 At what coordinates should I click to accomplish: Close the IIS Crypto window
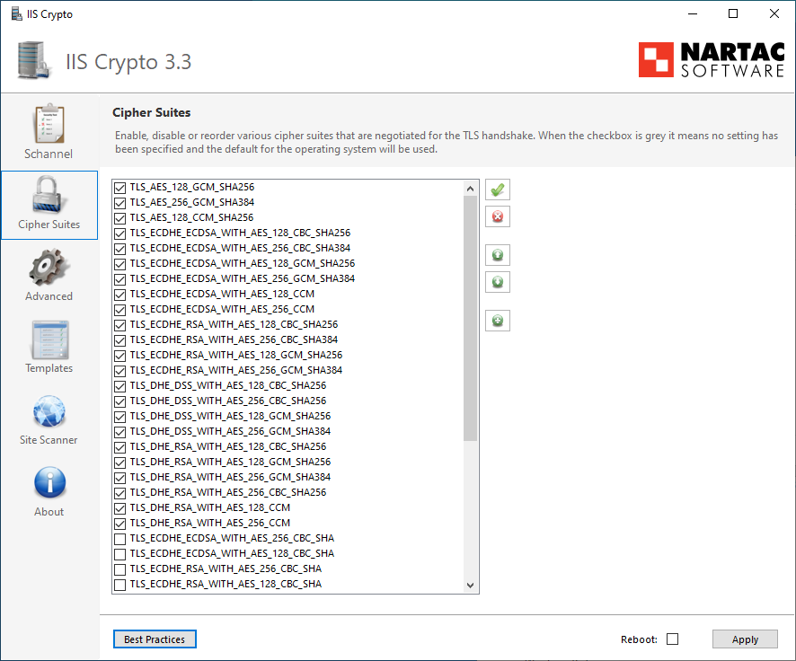774,13
